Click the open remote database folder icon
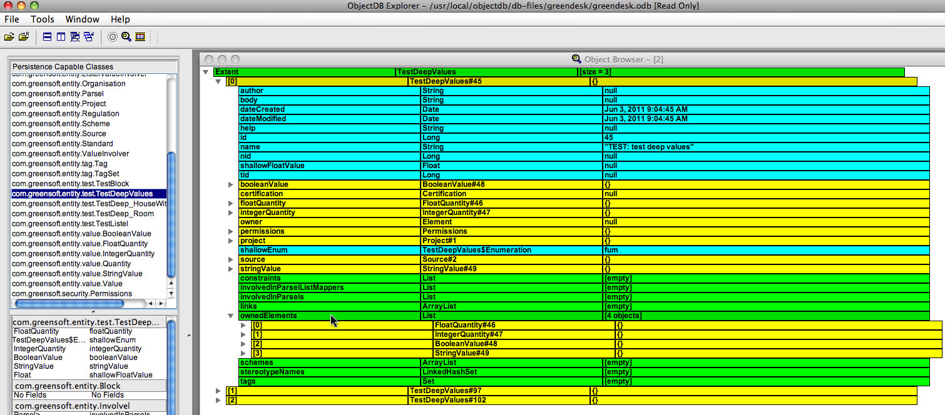The height and width of the screenshot is (415, 945). coord(24,37)
